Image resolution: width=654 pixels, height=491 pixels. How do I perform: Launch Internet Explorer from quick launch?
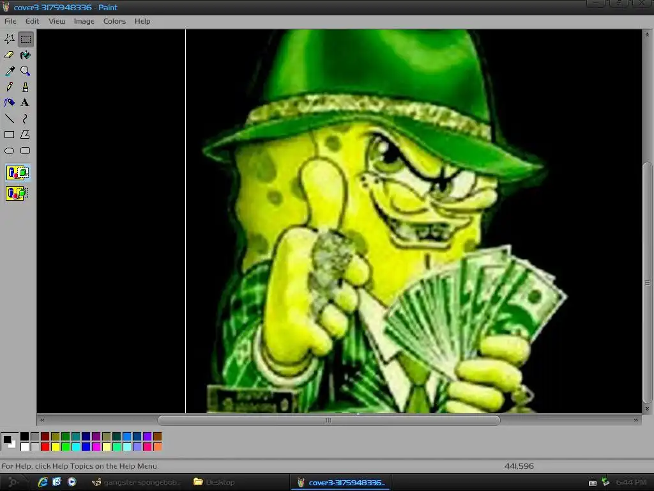pyautogui.click(x=43, y=482)
